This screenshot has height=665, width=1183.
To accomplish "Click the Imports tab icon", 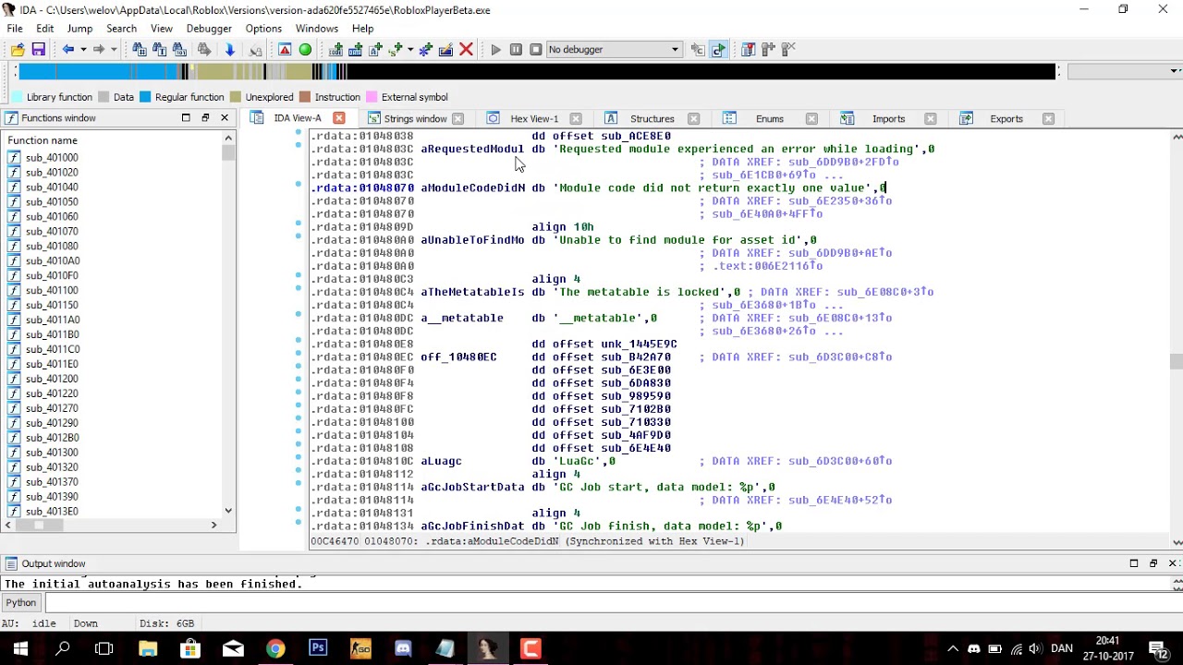I will (x=848, y=118).
